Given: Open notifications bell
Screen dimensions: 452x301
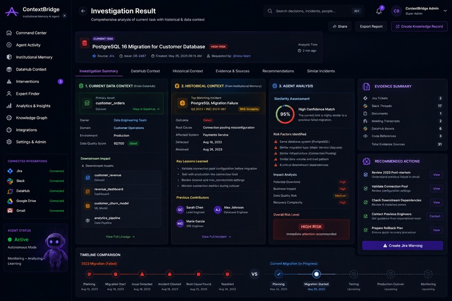Looking at the screenshot, I should click(379, 11).
